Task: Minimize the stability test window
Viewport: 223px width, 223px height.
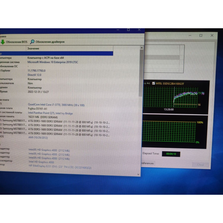Action: tap(190, 35)
